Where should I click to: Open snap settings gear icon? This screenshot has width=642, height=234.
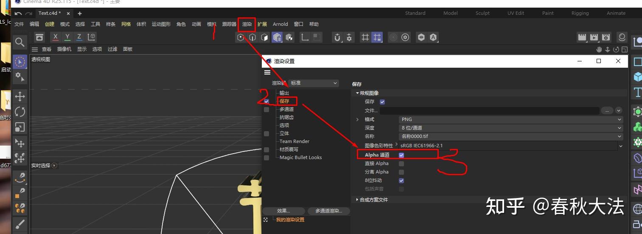tap(349, 38)
